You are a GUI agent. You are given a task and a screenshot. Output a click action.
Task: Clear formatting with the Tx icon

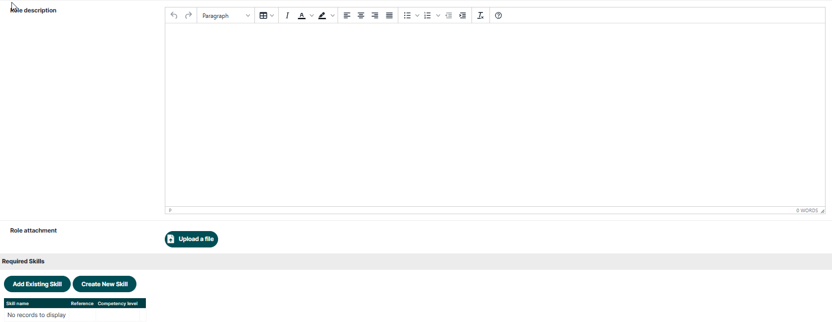click(480, 15)
